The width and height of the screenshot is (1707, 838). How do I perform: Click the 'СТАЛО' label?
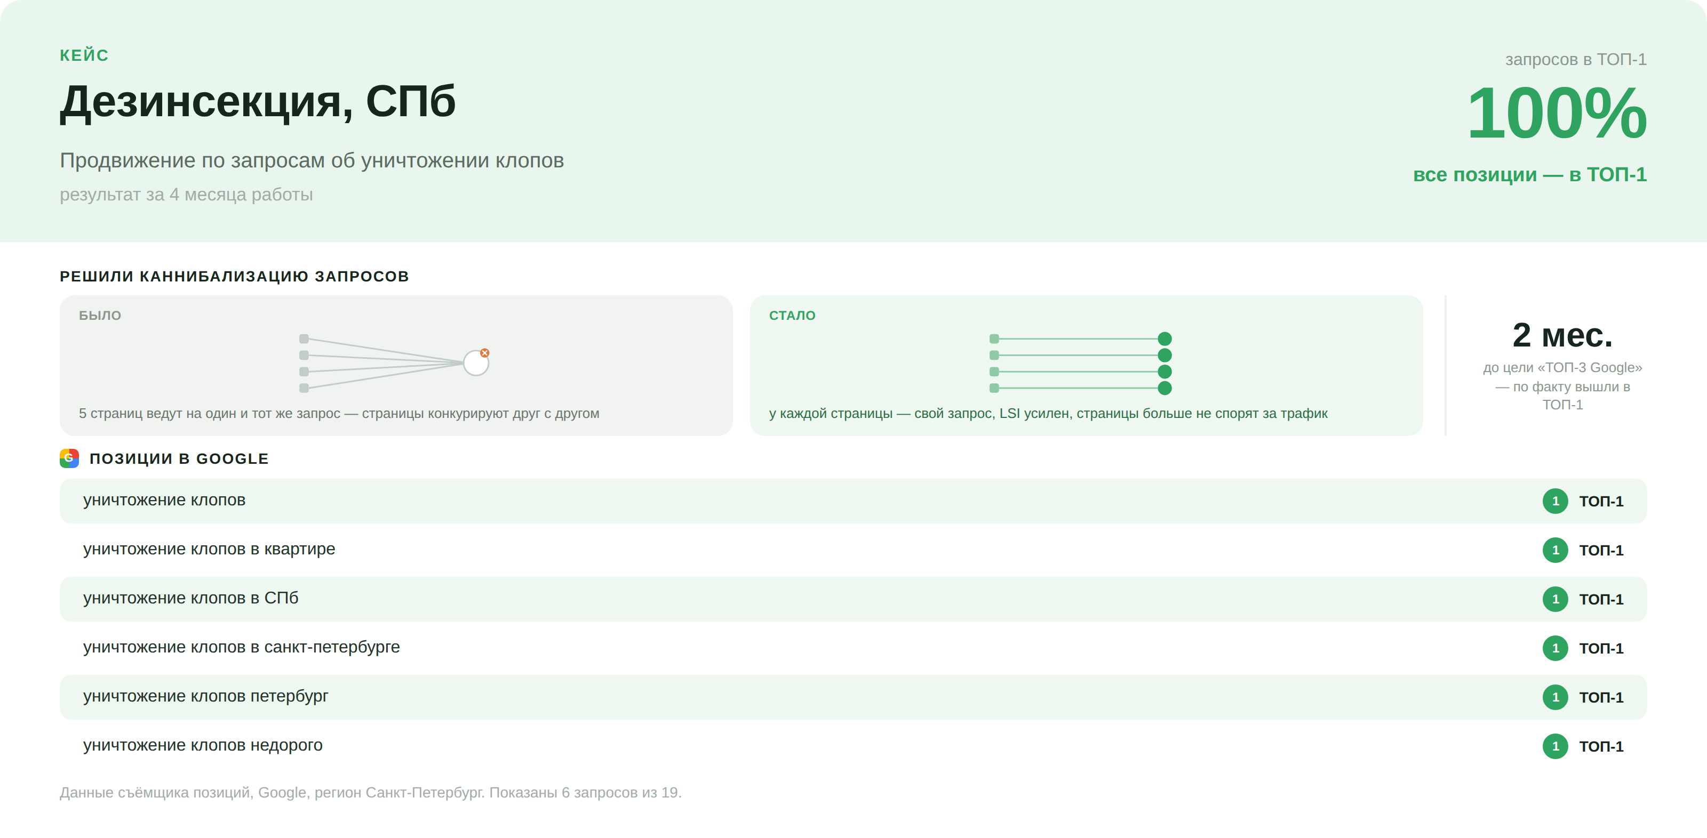tap(792, 316)
